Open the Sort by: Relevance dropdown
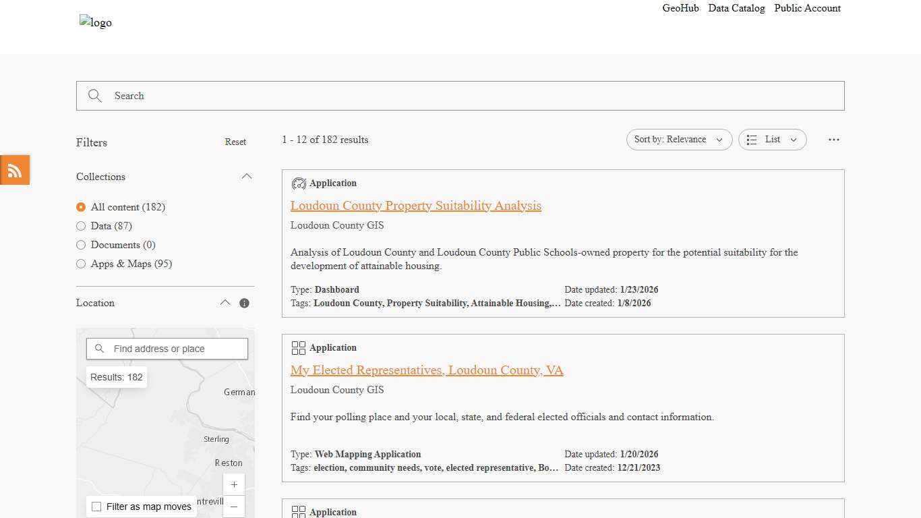Viewport: 921px width, 518px height. pyautogui.click(x=679, y=140)
